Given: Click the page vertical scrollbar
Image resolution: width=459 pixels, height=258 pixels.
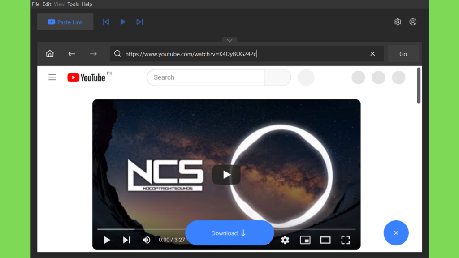Looking at the screenshot, I should [419, 86].
